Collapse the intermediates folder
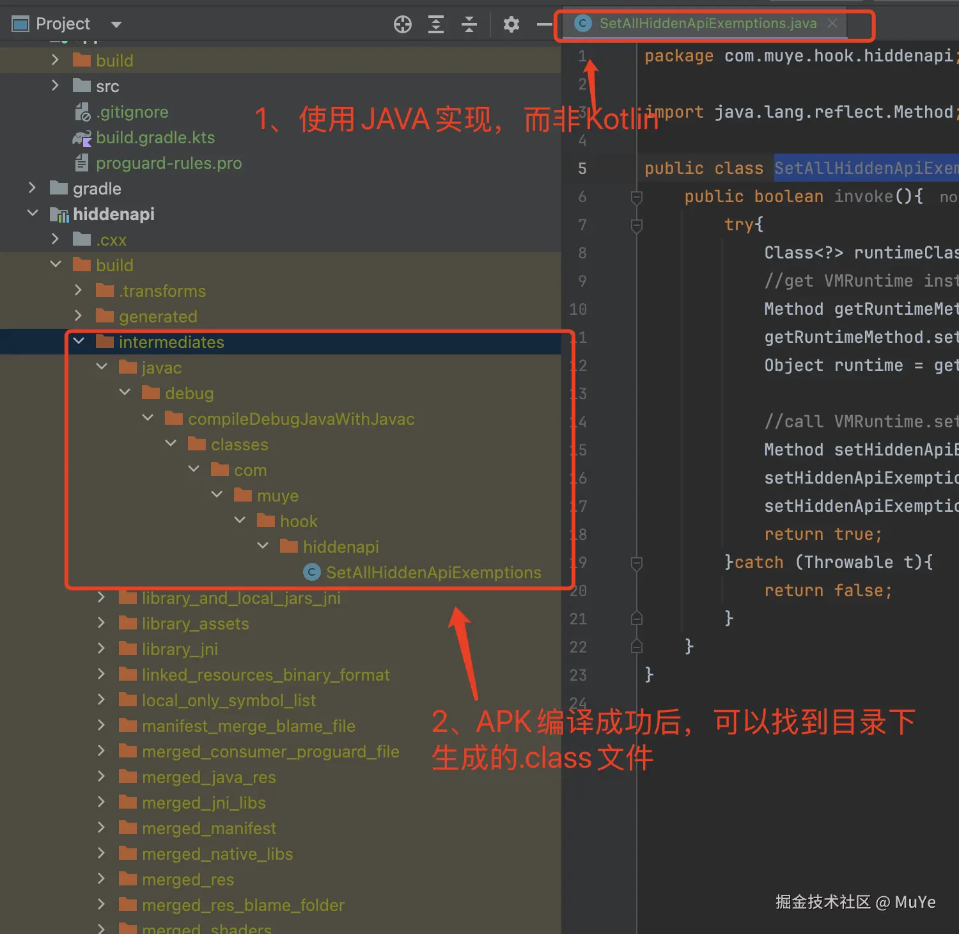Screen dimensions: 959x934 click(x=78, y=341)
